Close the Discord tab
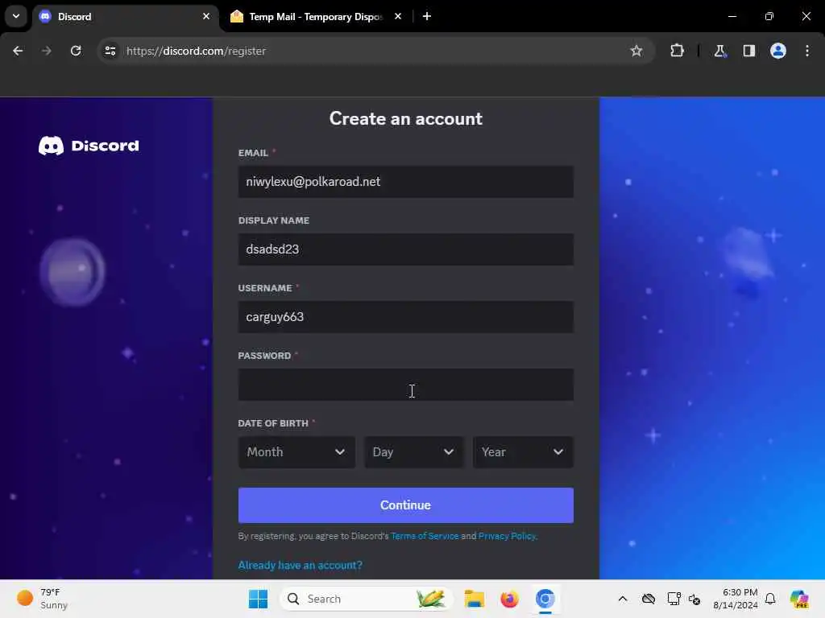This screenshot has height=618, width=825. (206, 16)
